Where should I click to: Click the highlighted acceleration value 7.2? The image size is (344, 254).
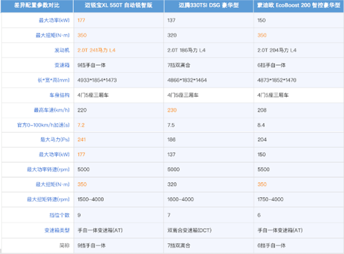[x=81, y=125]
